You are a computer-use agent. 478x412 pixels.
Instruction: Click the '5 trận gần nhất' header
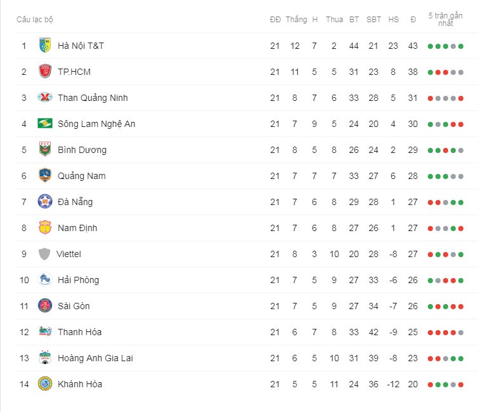(446, 20)
